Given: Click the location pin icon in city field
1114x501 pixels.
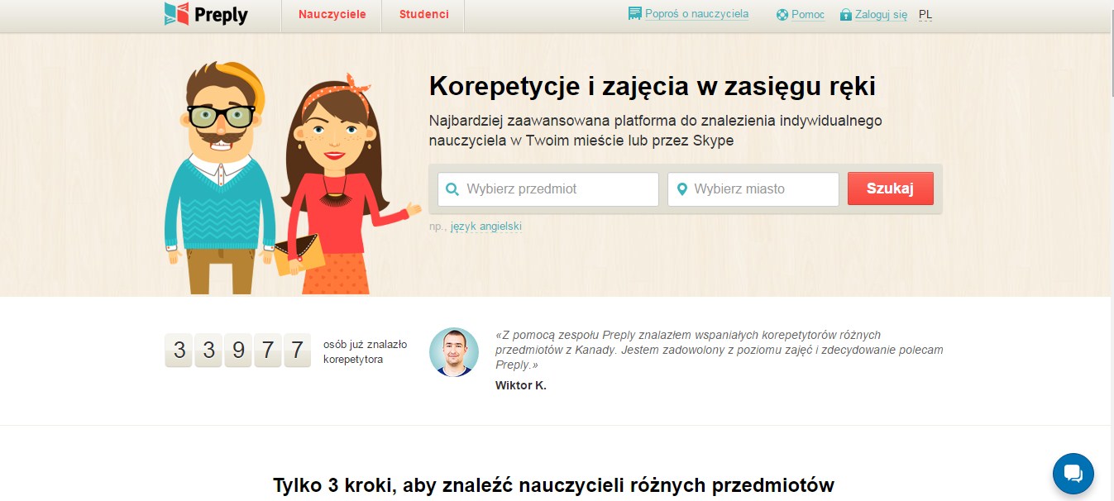Looking at the screenshot, I should (x=682, y=189).
